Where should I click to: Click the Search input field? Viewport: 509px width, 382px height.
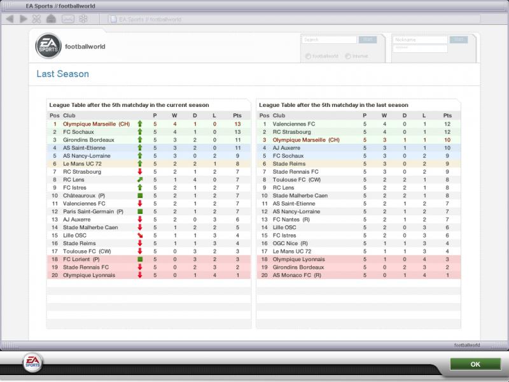(x=329, y=39)
